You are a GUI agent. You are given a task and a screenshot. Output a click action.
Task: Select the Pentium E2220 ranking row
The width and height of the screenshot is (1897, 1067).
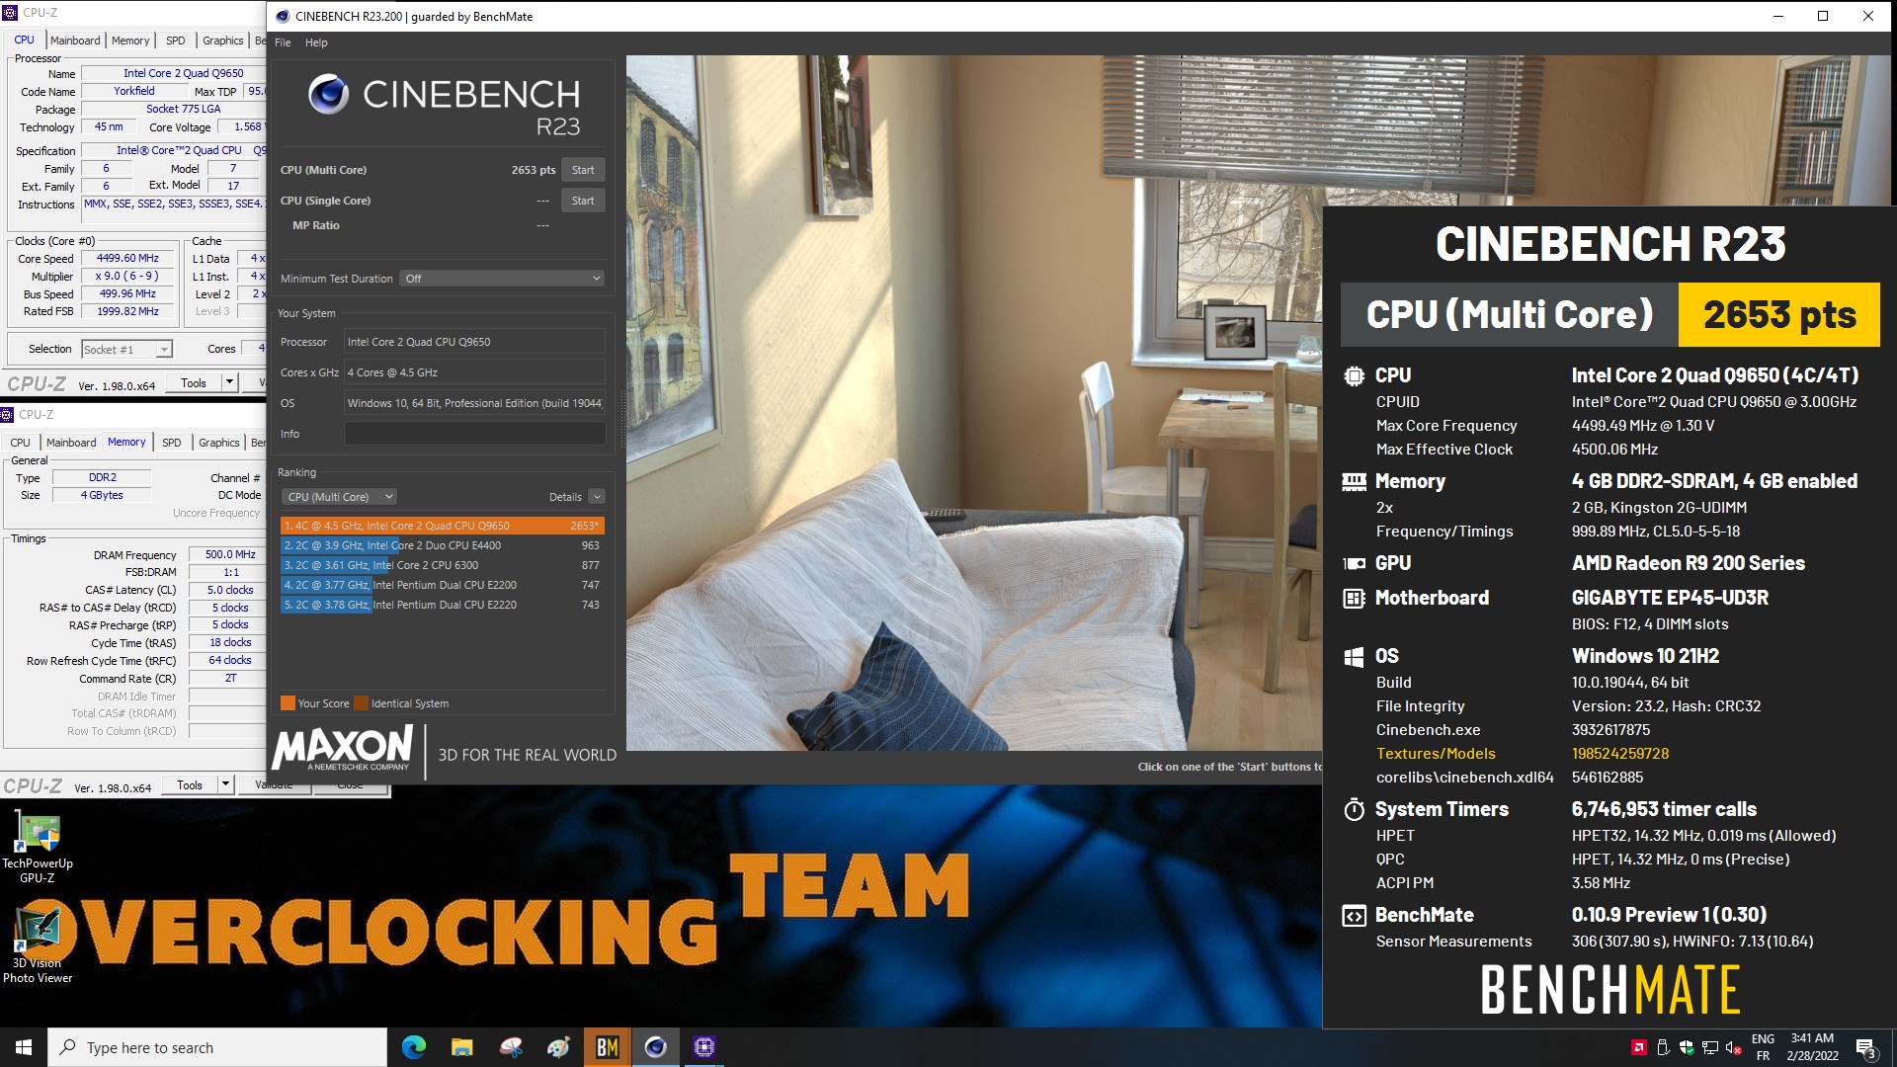[443, 605]
